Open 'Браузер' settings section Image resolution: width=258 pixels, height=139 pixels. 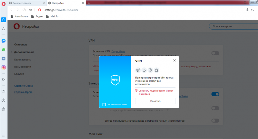click(19, 74)
